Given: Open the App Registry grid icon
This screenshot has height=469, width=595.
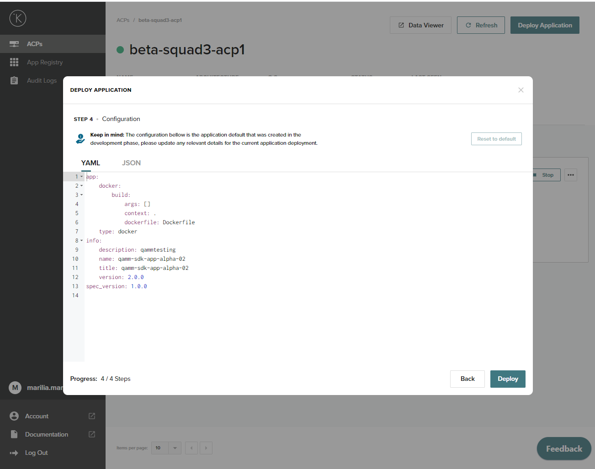Looking at the screenshot, I should coord(14,62).
